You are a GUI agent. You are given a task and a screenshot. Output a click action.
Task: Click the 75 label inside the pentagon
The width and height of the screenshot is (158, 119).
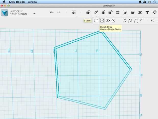[x=76, y=51]
